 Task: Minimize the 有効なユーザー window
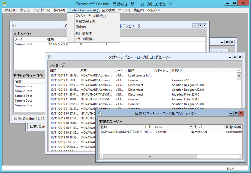[231, 113]
